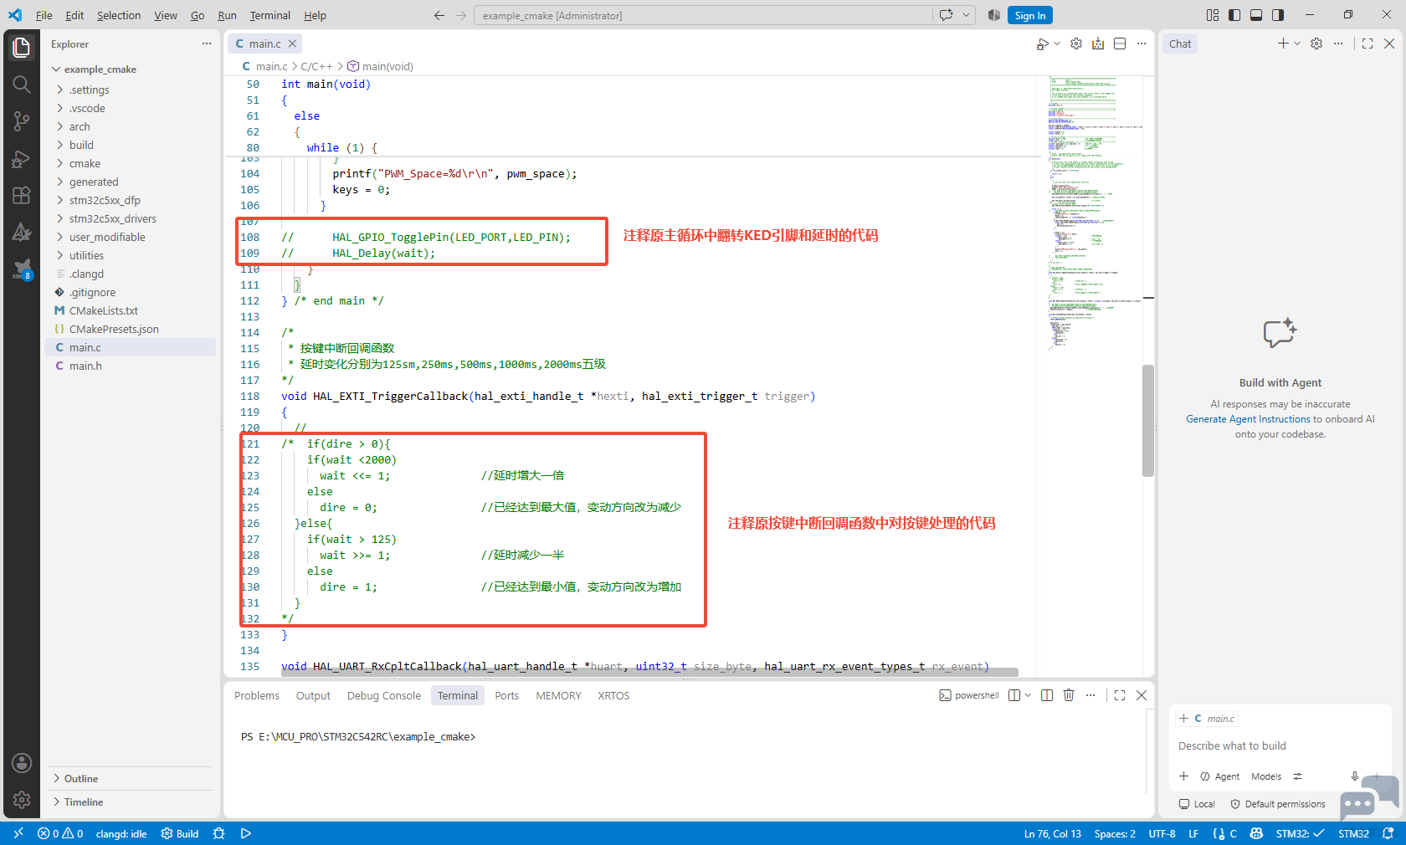
Task: Open the Terminal menu
Action: click(x=269, y=15)
